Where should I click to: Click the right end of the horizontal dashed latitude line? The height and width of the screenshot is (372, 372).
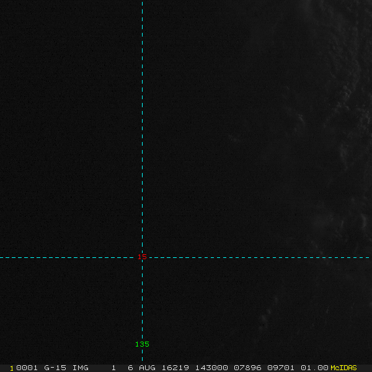coord(370,257)
